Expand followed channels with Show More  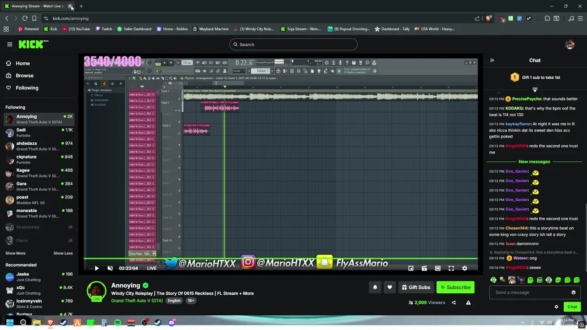pos(16,253)
